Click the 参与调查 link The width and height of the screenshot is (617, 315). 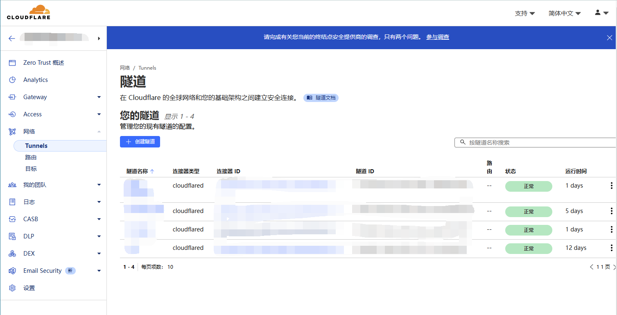coord(438,37)
